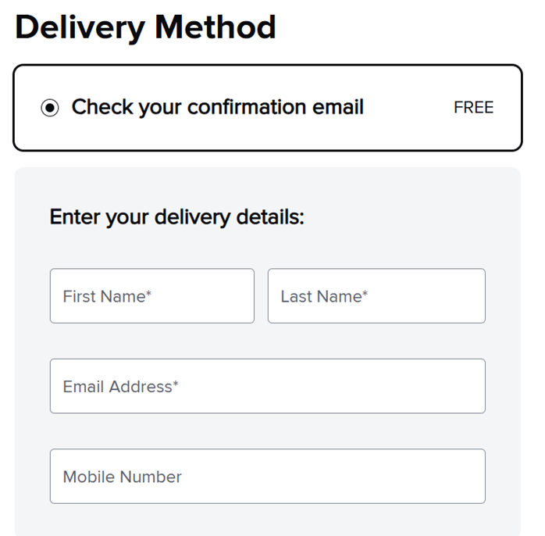The image size is (545, 536).
Task: Focus the Last Name input field
Action: (376, 296)
